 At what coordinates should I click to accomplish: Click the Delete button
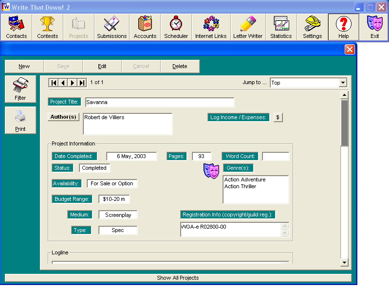pyautogui.click(x=180, y=67)
